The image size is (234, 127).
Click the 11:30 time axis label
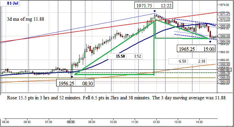click(135, 122)
